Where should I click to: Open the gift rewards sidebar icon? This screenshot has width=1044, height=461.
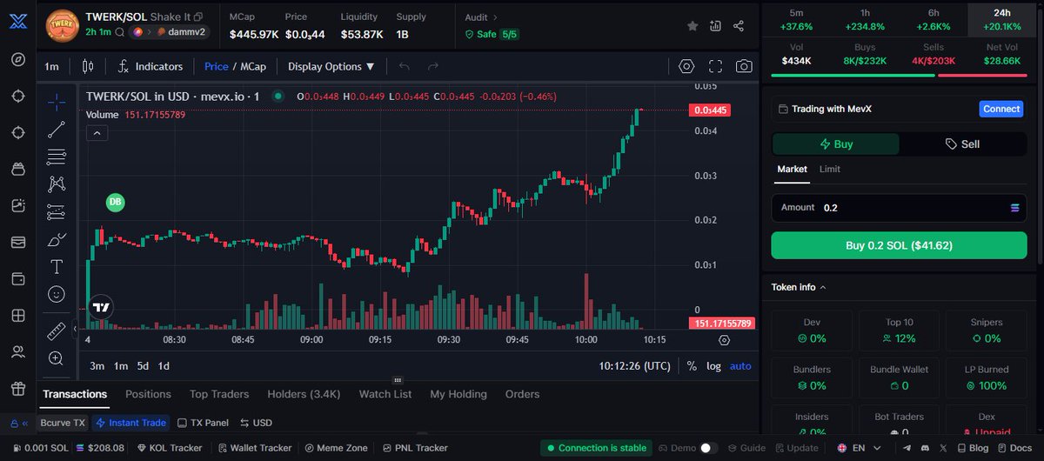(x=18, y=389)
